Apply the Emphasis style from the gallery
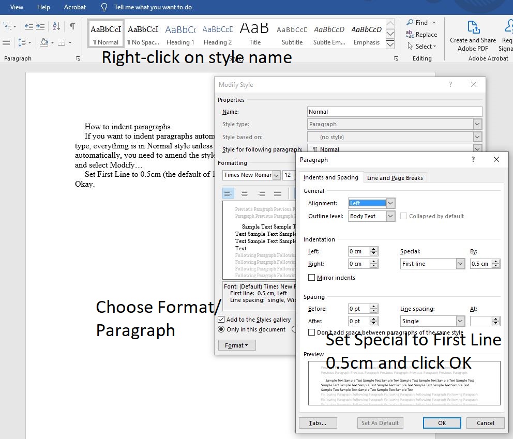Viewport: 513px width, 439px height. [x=367, y=35]
